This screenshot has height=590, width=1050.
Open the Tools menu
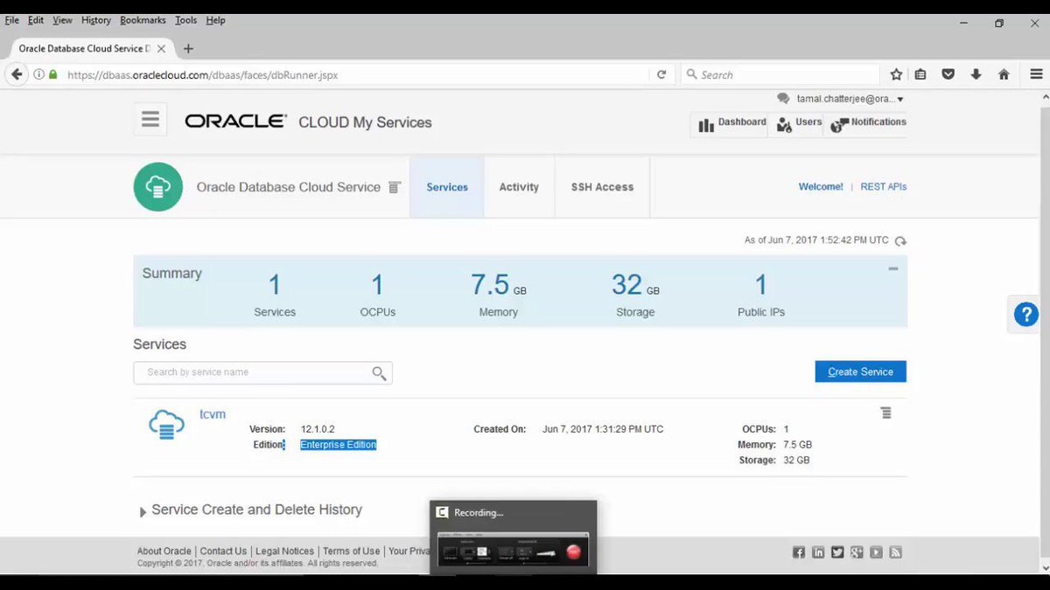click(x=185, y=20)
